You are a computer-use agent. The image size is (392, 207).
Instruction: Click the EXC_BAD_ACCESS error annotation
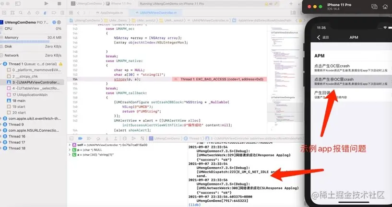tap(219, 79)
